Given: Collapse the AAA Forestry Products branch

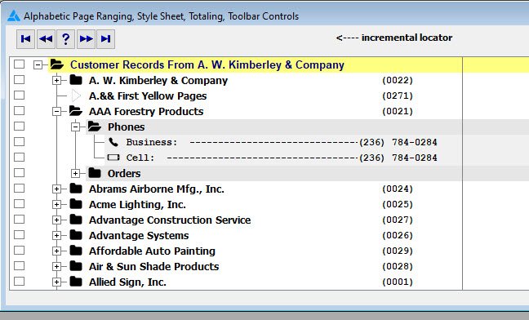Looking at the screenshot, I should 56,111.
